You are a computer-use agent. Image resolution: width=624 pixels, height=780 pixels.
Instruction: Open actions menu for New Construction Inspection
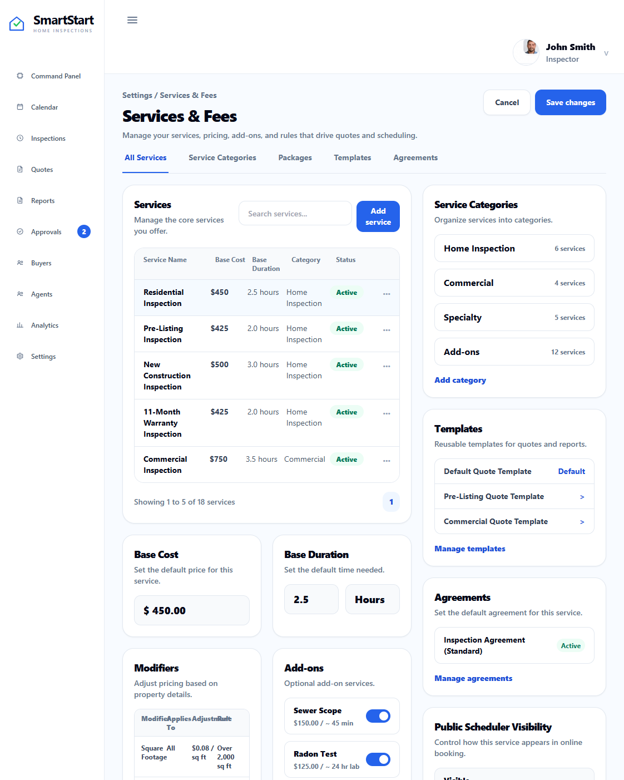tap(387, 366)
